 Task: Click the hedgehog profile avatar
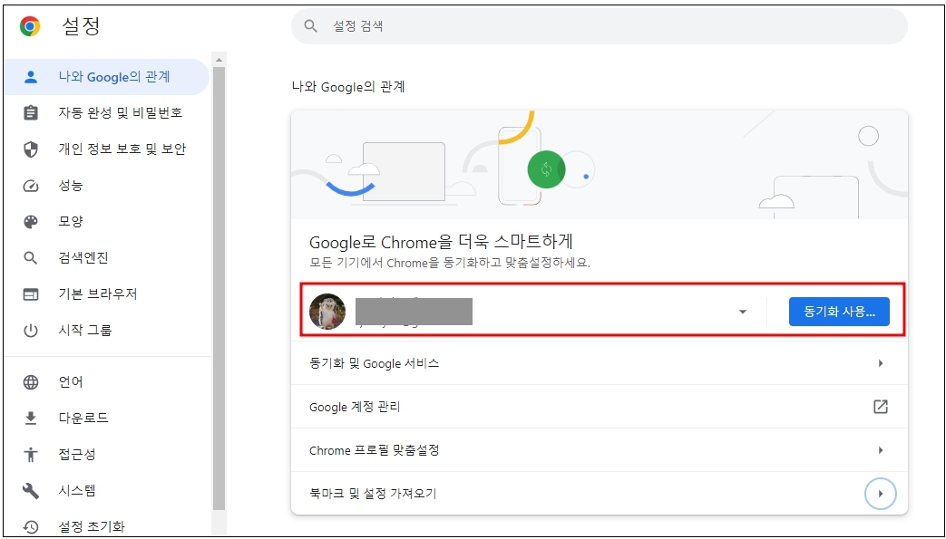coord(327,312)
